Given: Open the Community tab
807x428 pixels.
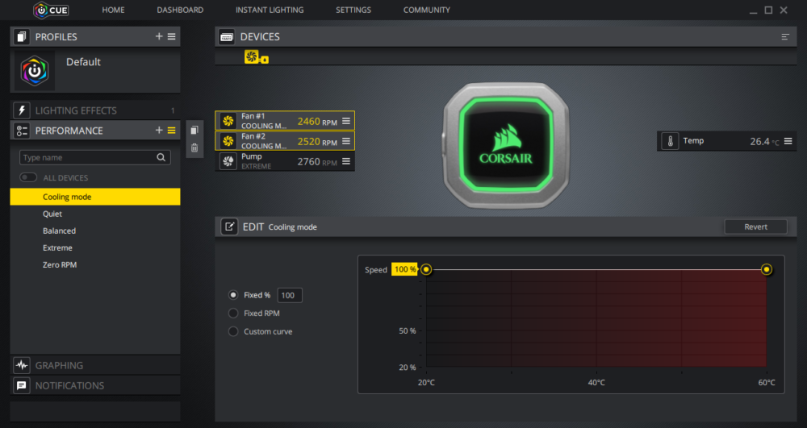Looking at the screenshot, I should click(427, 10).
